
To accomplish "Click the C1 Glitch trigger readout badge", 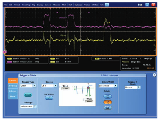I will [x=97, y=59].
